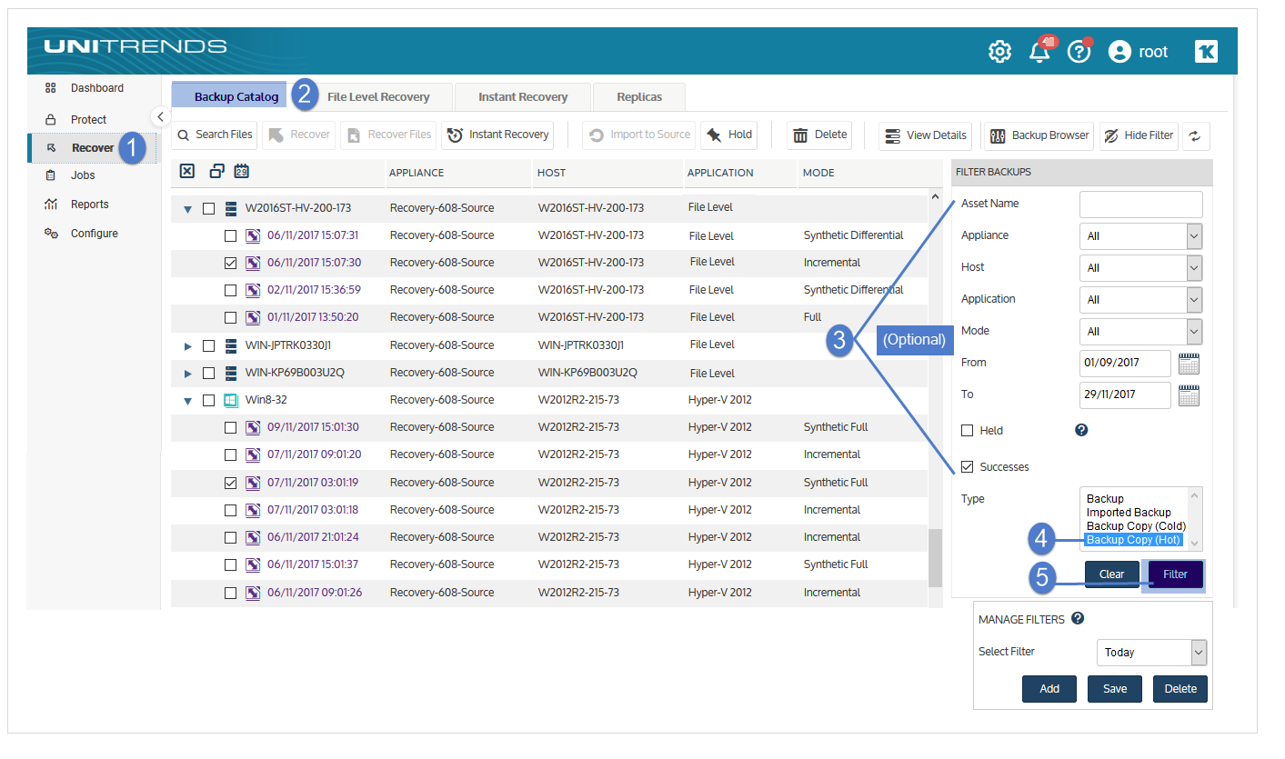Screen dimensions: 1285x759
Task: Click the refresh icon beside Hide Filter
Action: 1195,135
